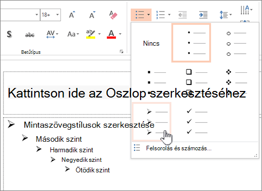
Task: Click the Ötödik szint text
Action: click(x=93, y=170)
